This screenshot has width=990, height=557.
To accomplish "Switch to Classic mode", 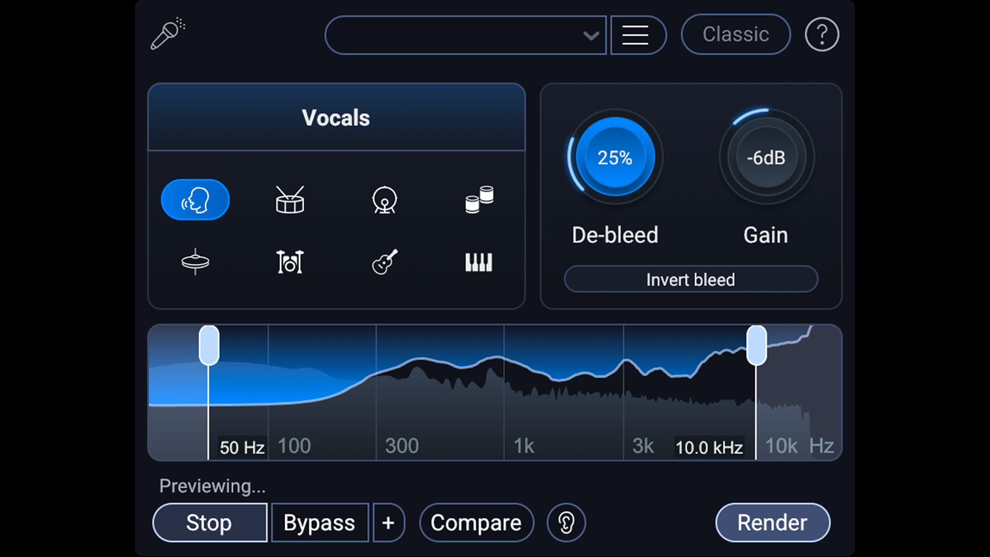I will pyautogui.click(x=735, y=35).
